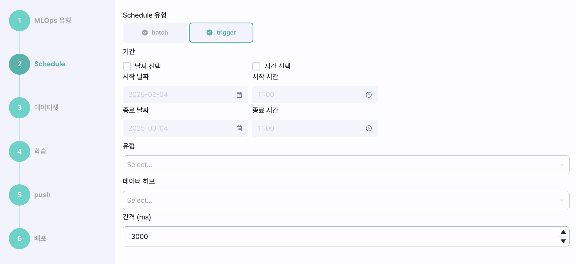Click the step 3 circle for 데이터셋
Viewport: 576px width, 264px height.
(20, 108)
